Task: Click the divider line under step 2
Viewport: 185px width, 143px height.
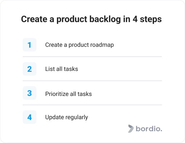Action: (x=92, y=81)
